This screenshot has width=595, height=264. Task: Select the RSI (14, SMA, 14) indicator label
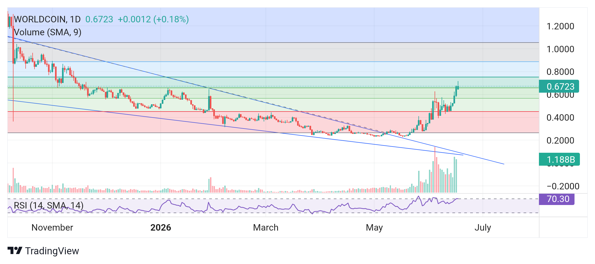[49, 206]
